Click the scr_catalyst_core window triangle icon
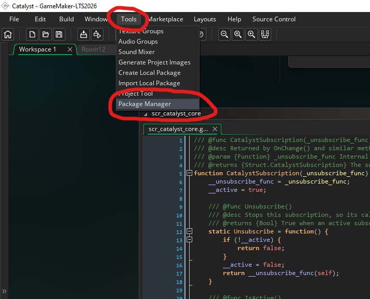This screenshot has height=299, width=370. click(146, 114)
